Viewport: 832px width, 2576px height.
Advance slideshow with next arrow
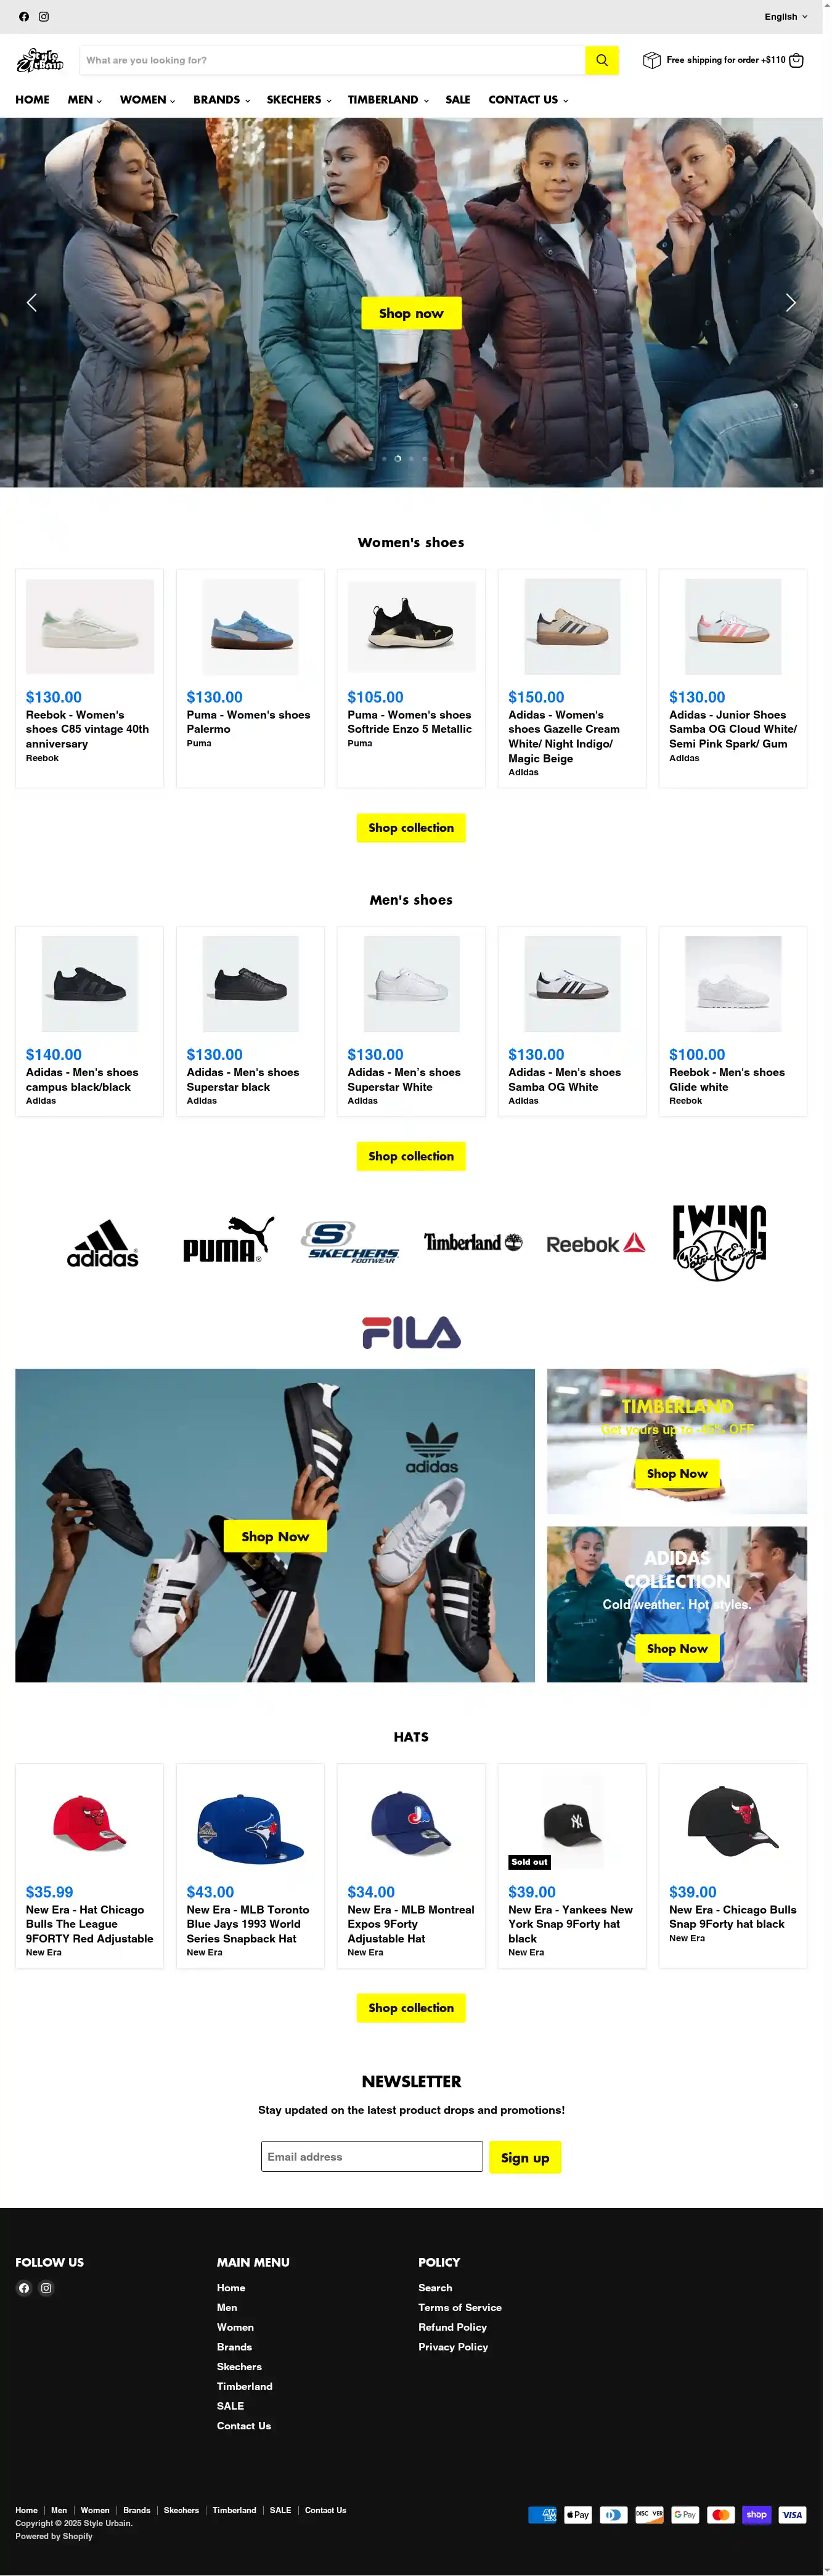point(790,303)
